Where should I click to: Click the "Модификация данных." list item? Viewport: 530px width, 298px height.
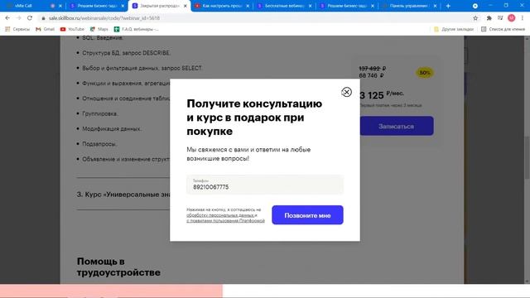click(112, 129)
